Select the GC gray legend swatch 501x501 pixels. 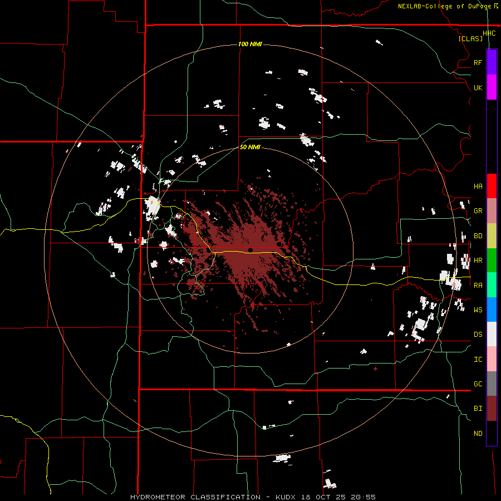point(492,384)
